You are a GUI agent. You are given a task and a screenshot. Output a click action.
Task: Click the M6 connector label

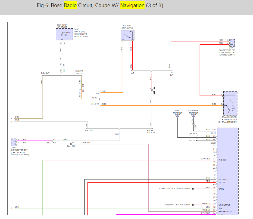coord(73,146)
